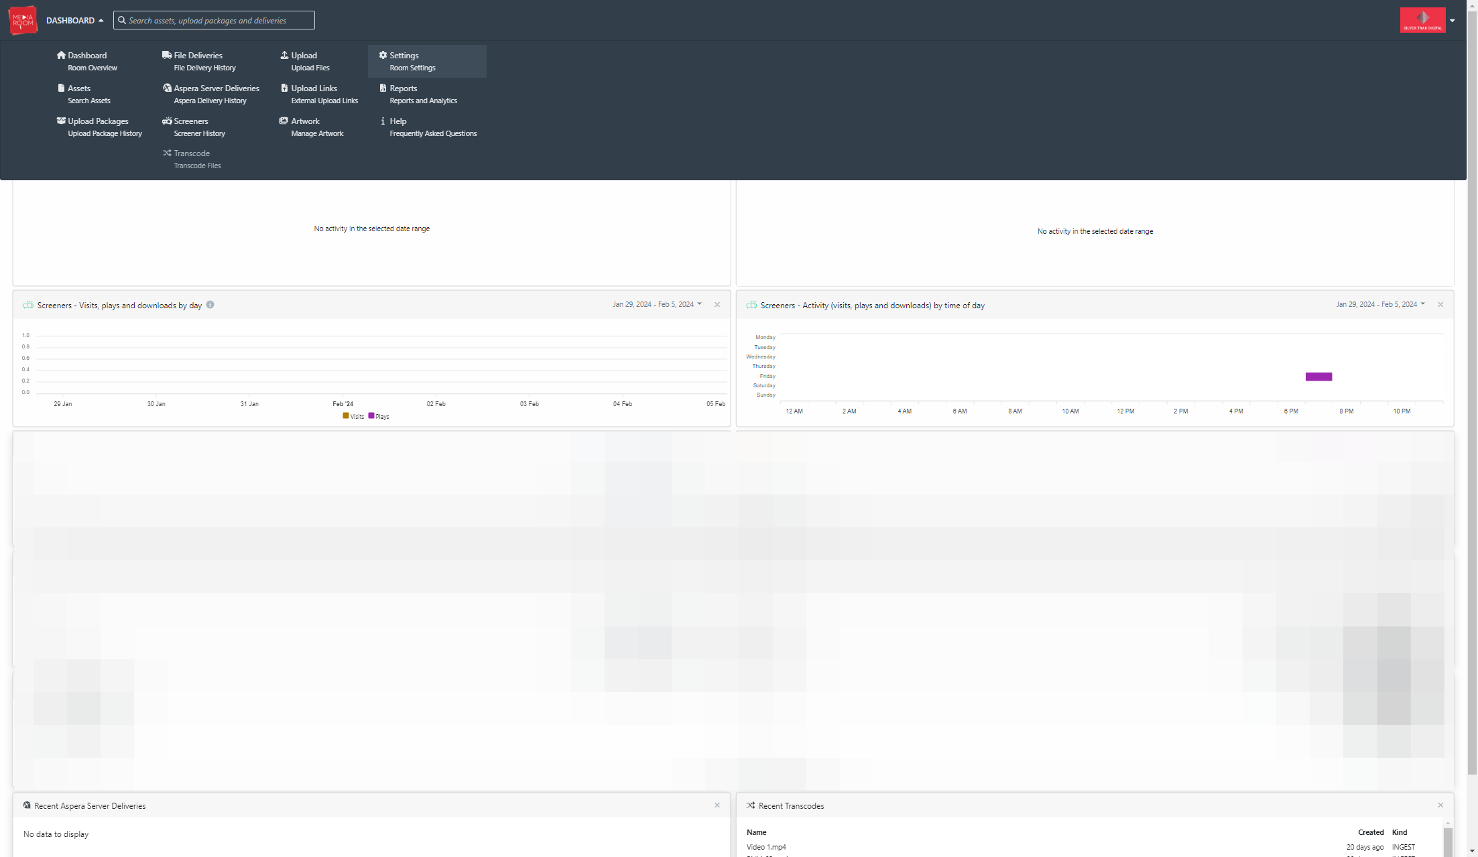Close the Screeners by day panel
Screen dimensions: 1478x857
pyautogui.click(x=717, y=304)
